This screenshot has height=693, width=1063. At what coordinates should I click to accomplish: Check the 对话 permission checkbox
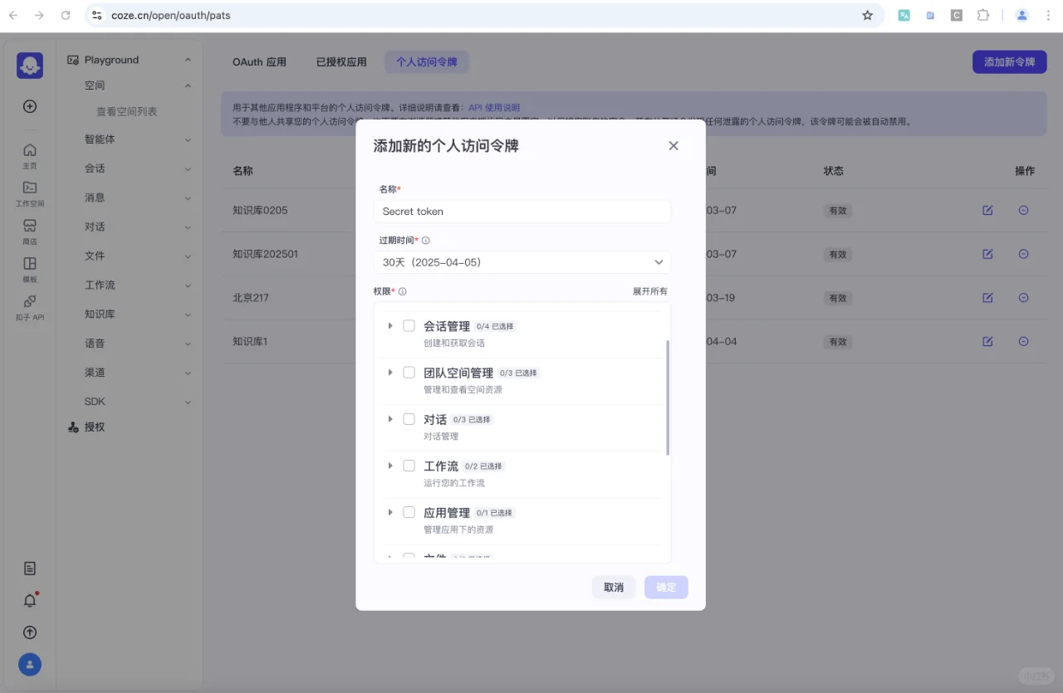click(x=409, y=418)
